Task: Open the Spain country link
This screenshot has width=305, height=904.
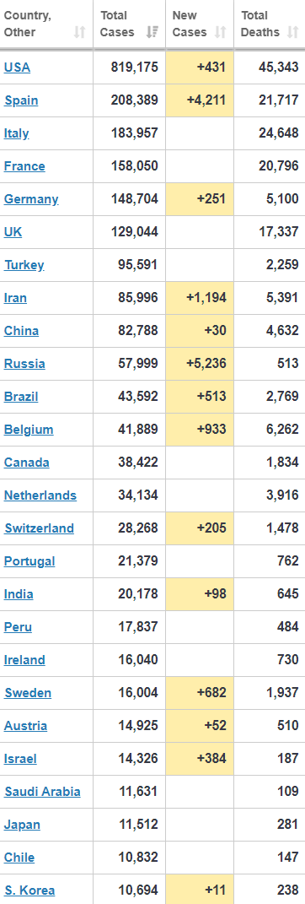Action: tap(21, 100)
